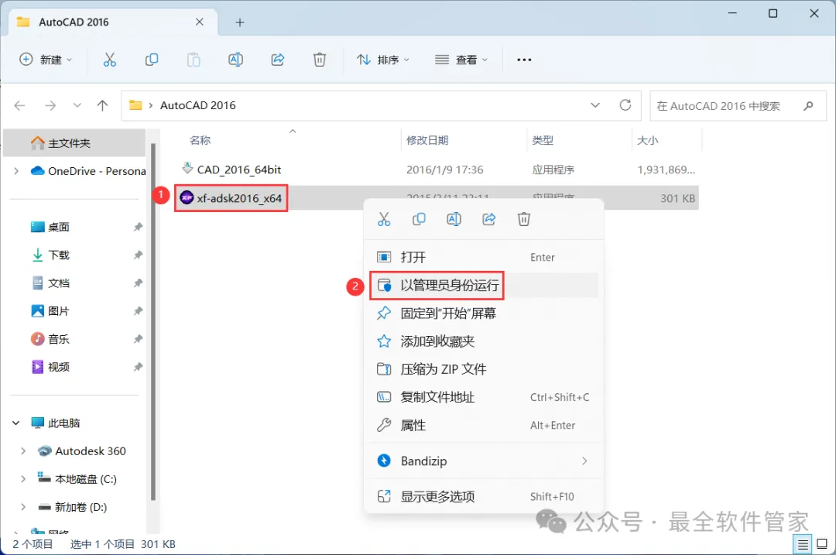Open the toolbar's three-dot more options menu
This screenshot has width=836, height=555.
point(524,60)
